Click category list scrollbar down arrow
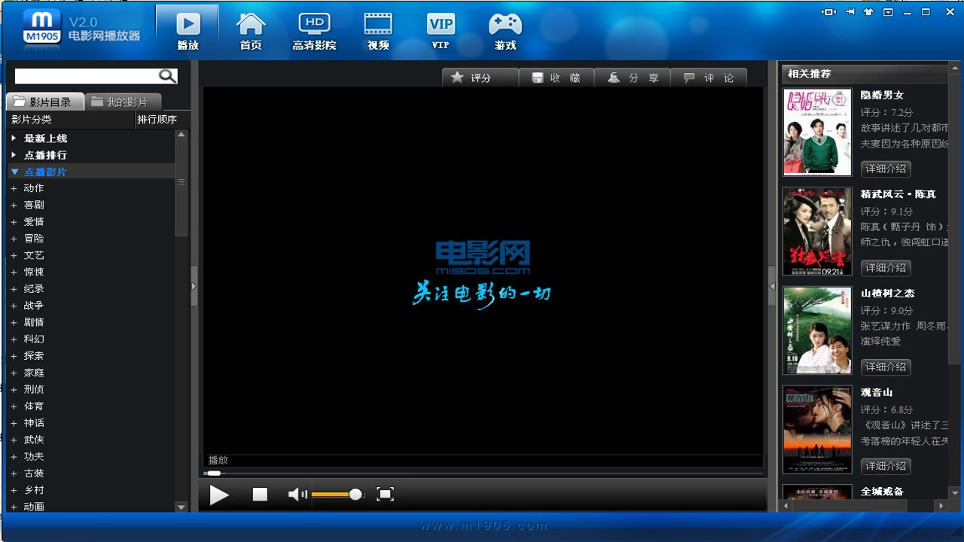This screenshot has width=964, height=542. coord(181,507)
